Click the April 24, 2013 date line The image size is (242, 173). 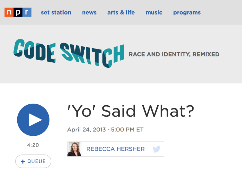(105, 130)
